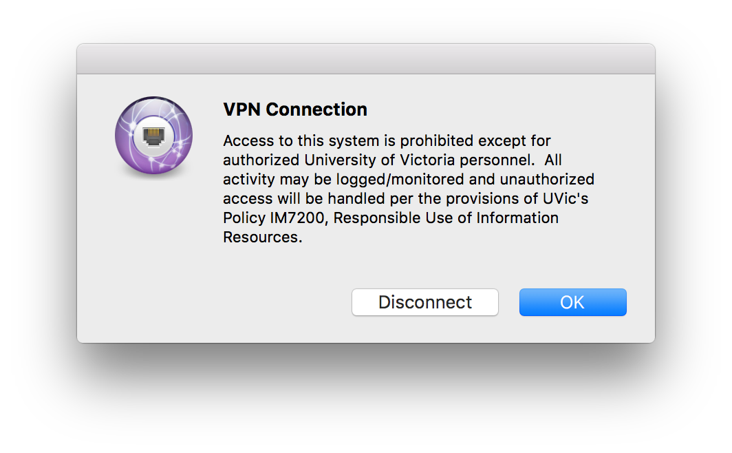Click the word "authorized" starting the second line
Screen dimensions: 732x453
point(261,160)
